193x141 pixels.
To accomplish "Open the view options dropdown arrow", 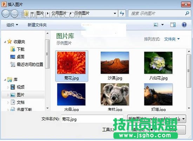I will pyautogui.click(x=162, y=25).
